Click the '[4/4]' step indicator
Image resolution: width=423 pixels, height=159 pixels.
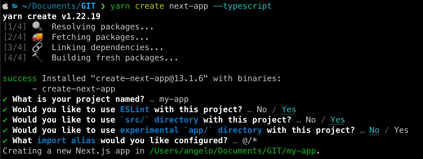(15, 58)
